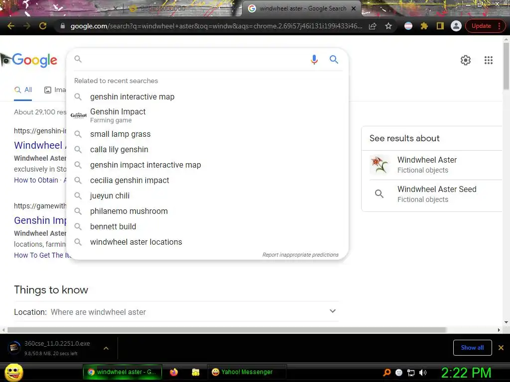
Task: Click the browser forward arrow
Action: click(27, 26)
